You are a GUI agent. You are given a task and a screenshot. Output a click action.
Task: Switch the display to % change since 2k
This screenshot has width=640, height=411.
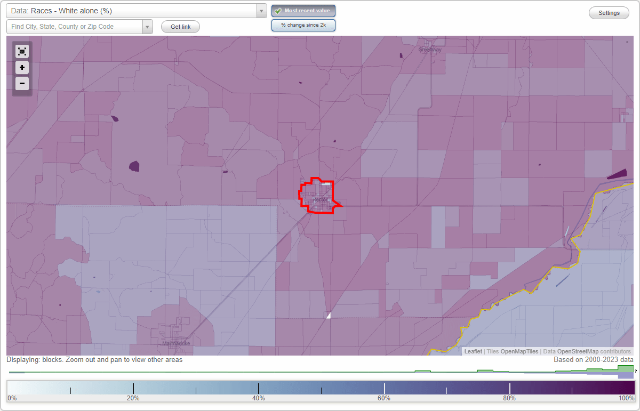[303, 25]
